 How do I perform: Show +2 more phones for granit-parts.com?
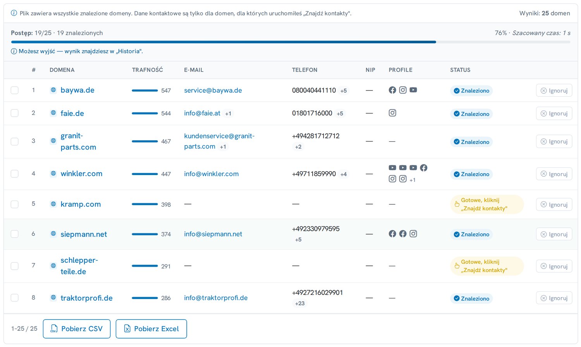[298, 147]
